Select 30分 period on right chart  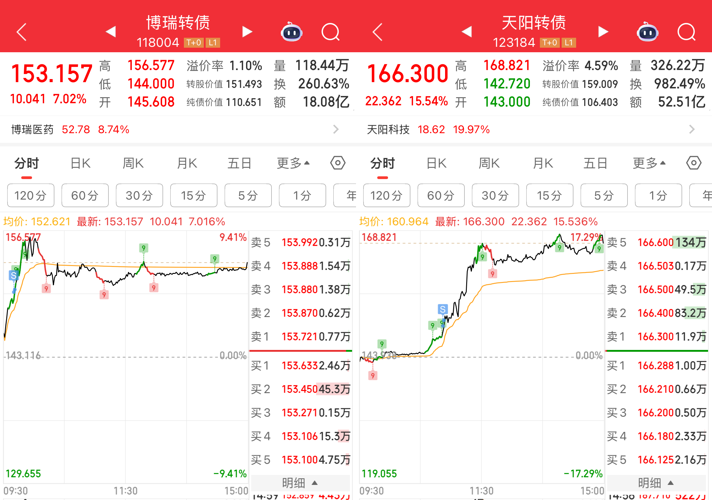495,195
